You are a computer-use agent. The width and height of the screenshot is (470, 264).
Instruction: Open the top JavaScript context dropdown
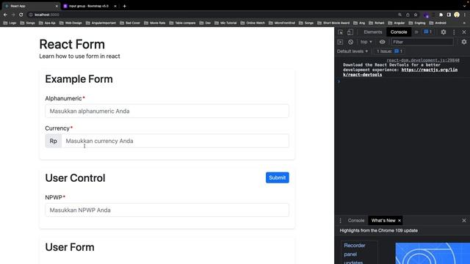pos(366,42)
